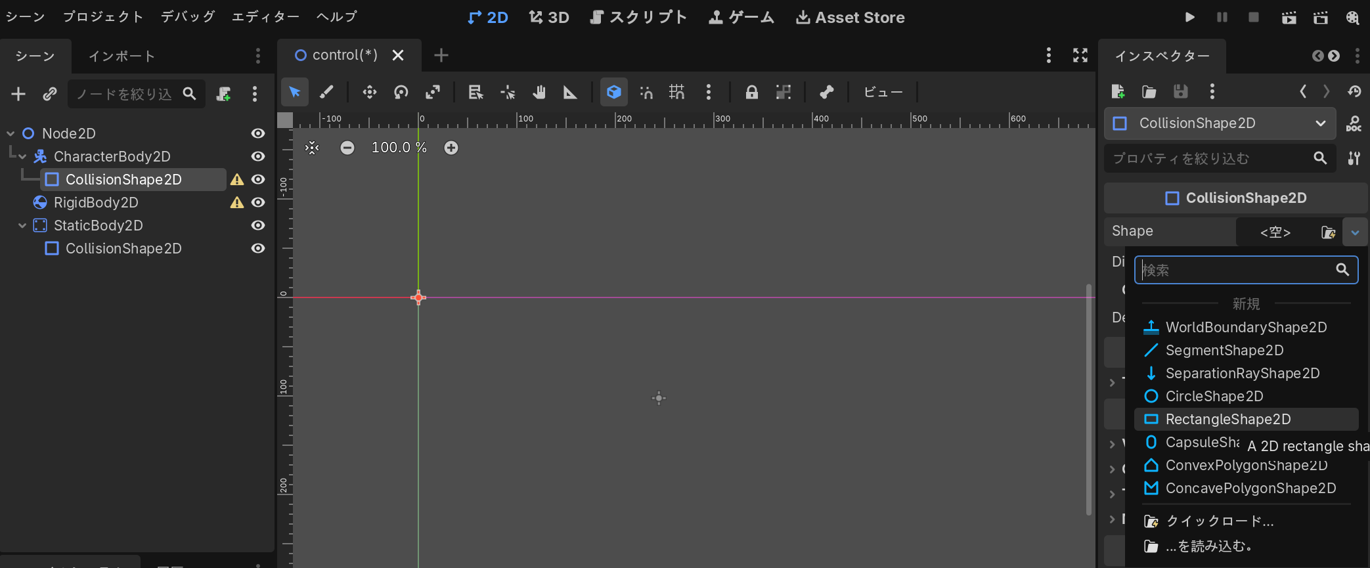Select the Rotate Mode tool
The width and height of the screenshot is (1370, 568).
[x=401, y=92]
